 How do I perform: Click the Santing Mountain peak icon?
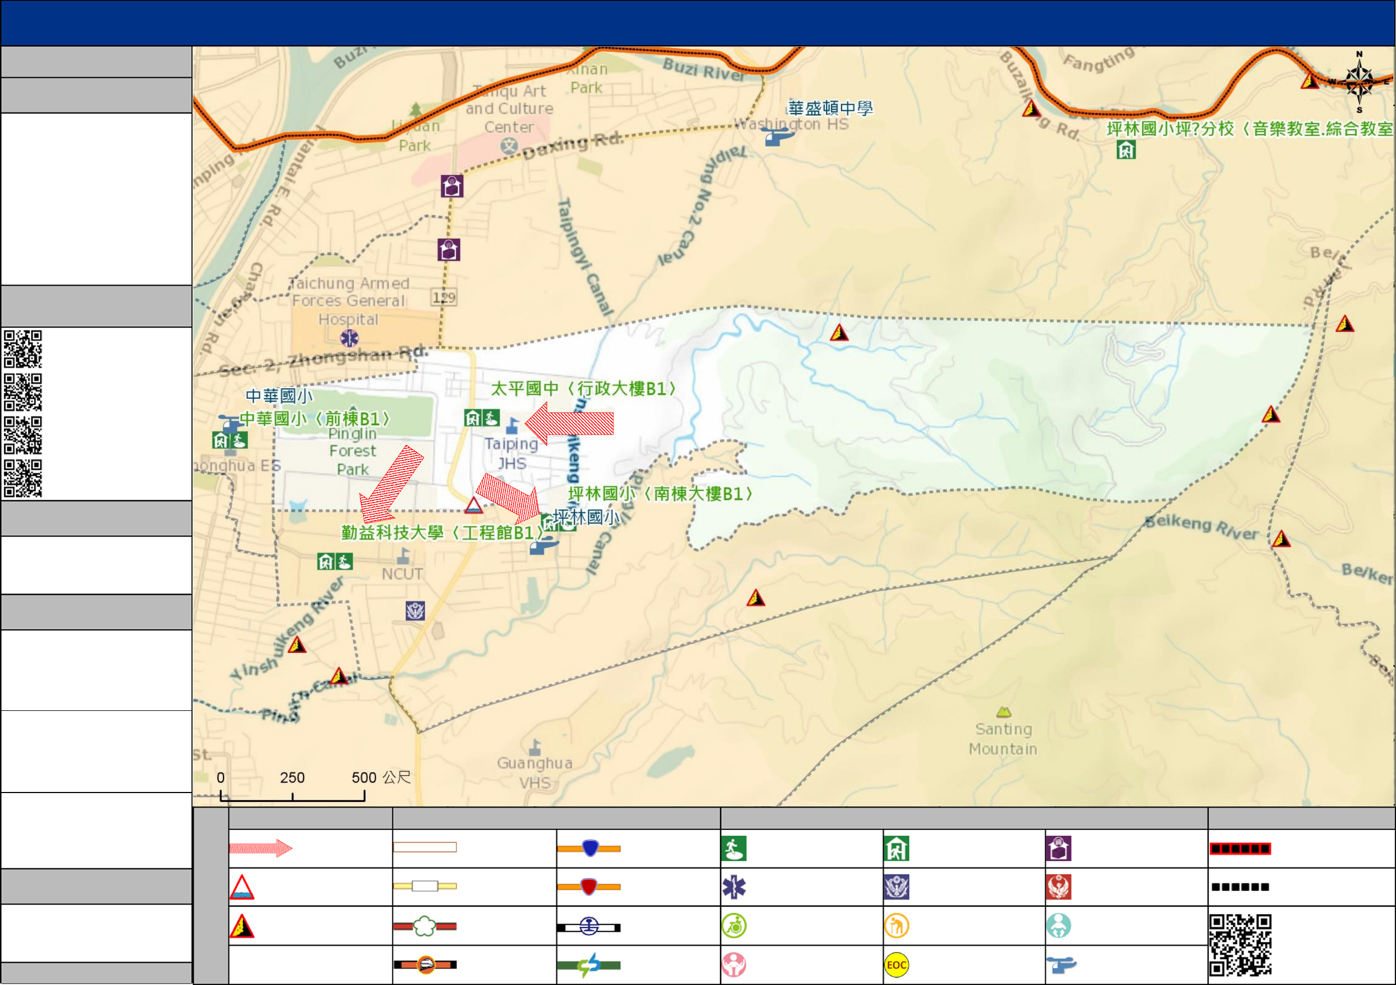[1003, 711]
